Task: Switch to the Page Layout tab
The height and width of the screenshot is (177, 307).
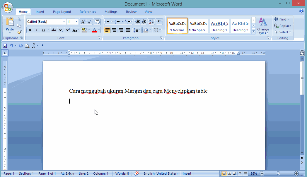Action: click(62, 12)
